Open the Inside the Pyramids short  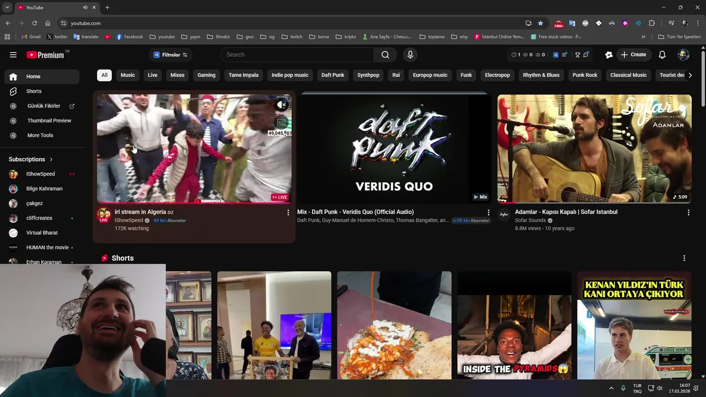tap(514, 325)
